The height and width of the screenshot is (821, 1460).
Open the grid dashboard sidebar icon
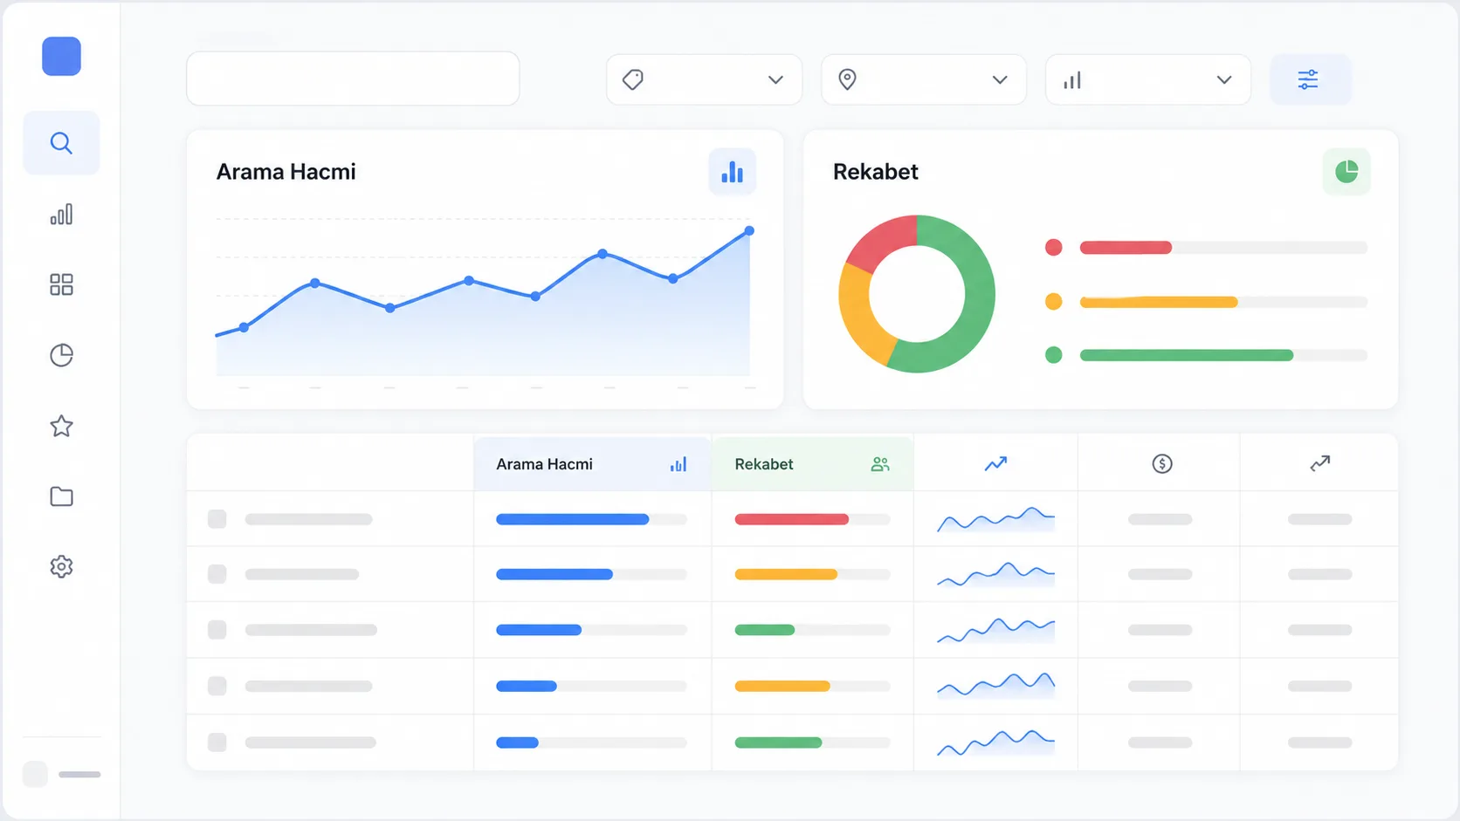pos(61,284)
